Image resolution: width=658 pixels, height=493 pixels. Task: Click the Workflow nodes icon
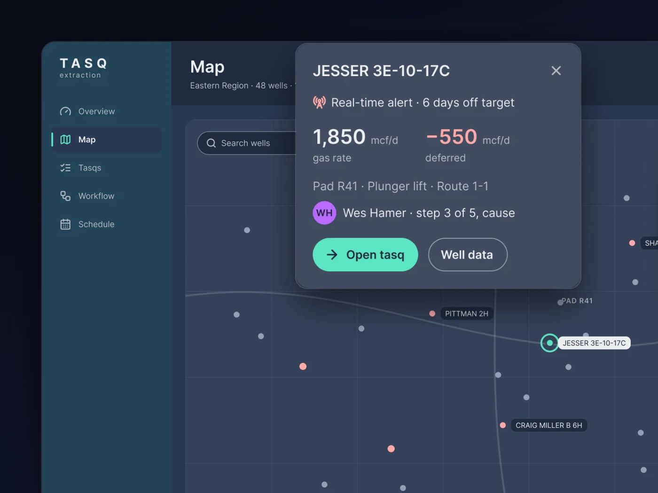(x=65, y=196)
